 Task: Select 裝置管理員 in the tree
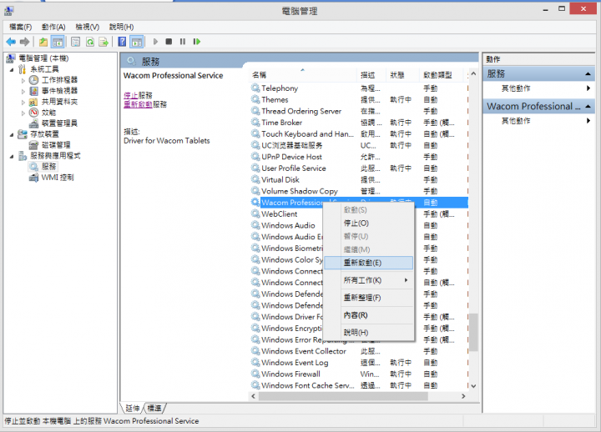point(59,123)
